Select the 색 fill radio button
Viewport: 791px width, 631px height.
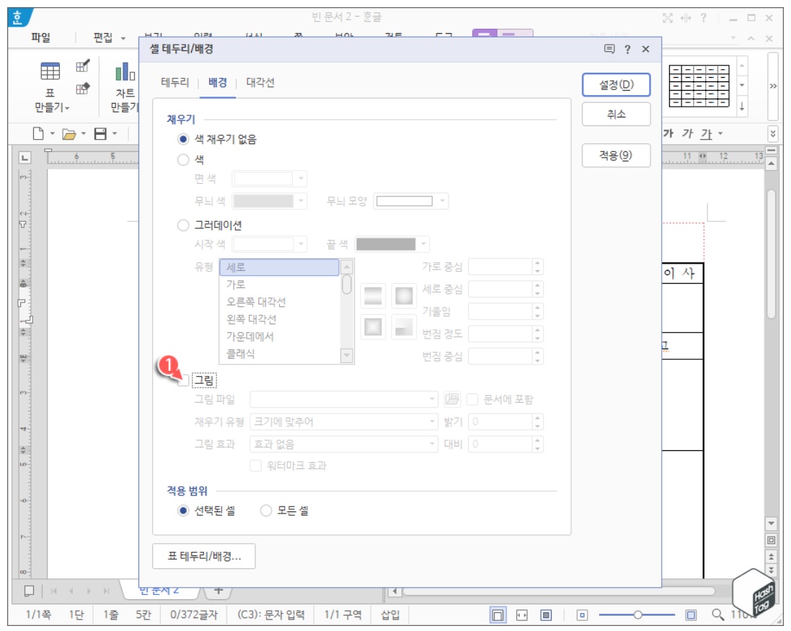tap(183, 160)
